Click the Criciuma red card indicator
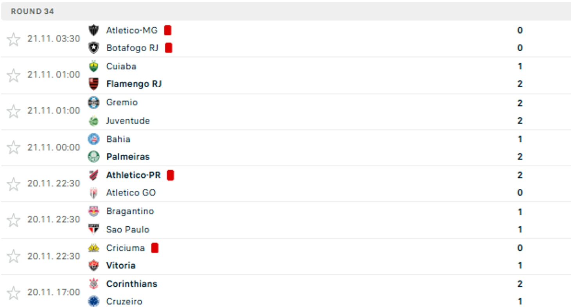Screen dimensions: 571x307 click(155, 248)
